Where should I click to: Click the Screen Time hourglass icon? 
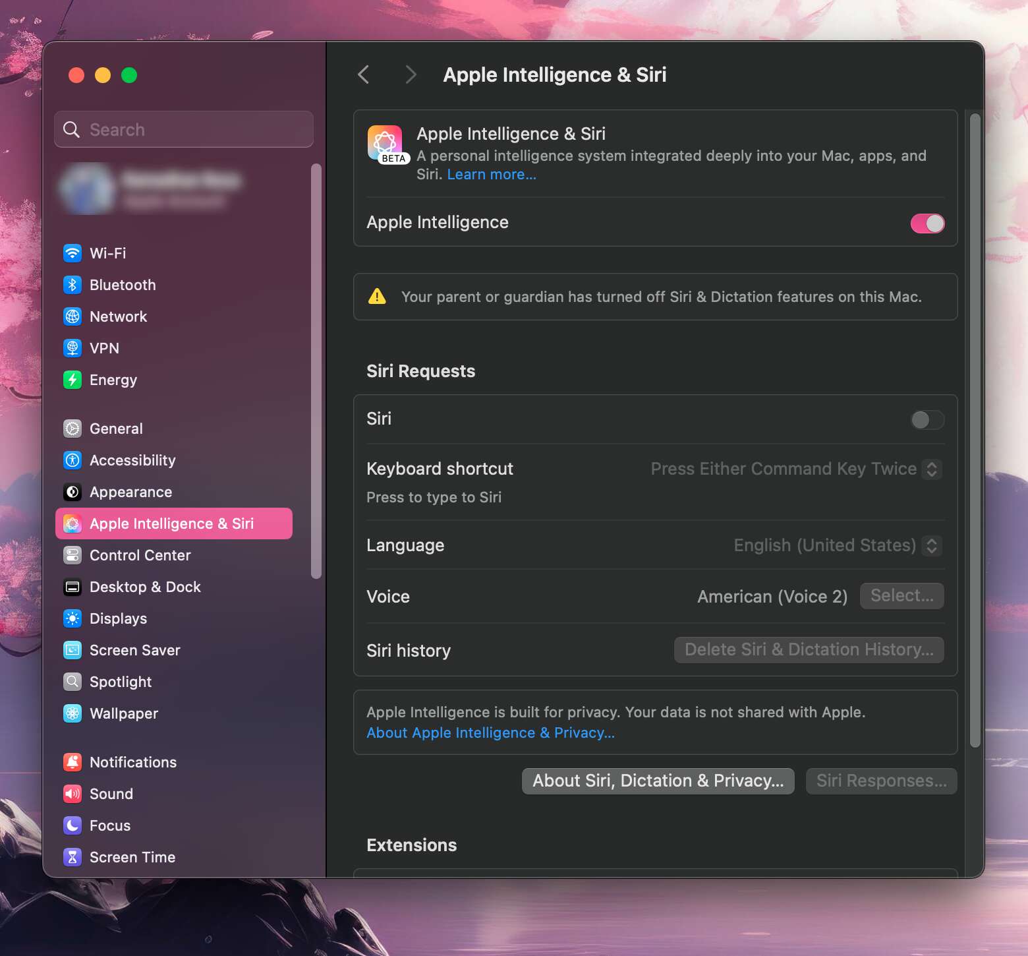72,857
